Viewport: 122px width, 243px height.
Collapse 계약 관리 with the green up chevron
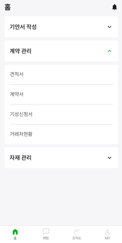109,51
